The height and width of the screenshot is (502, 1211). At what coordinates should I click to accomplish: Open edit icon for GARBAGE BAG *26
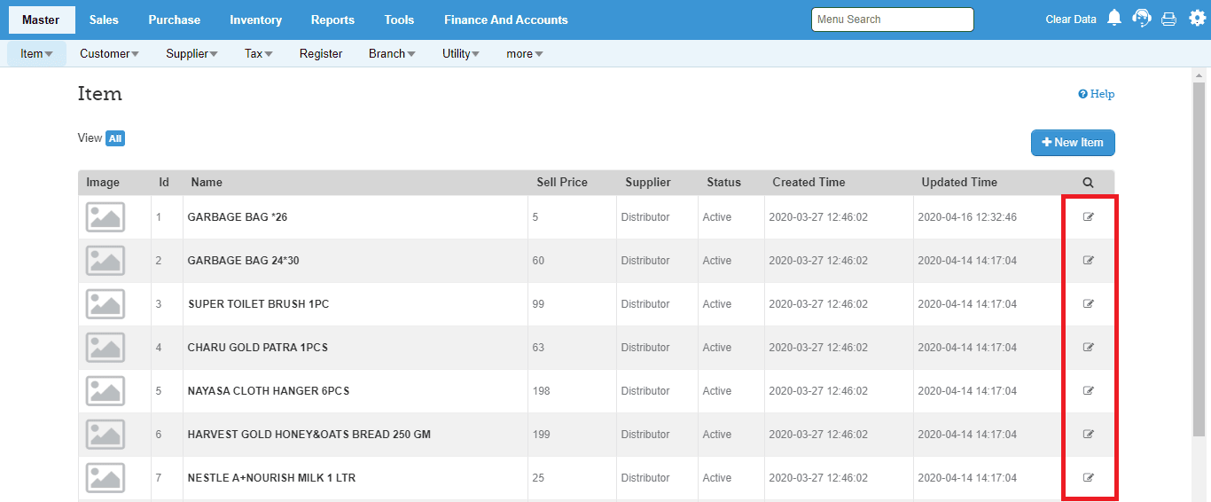pos(1089,217)
